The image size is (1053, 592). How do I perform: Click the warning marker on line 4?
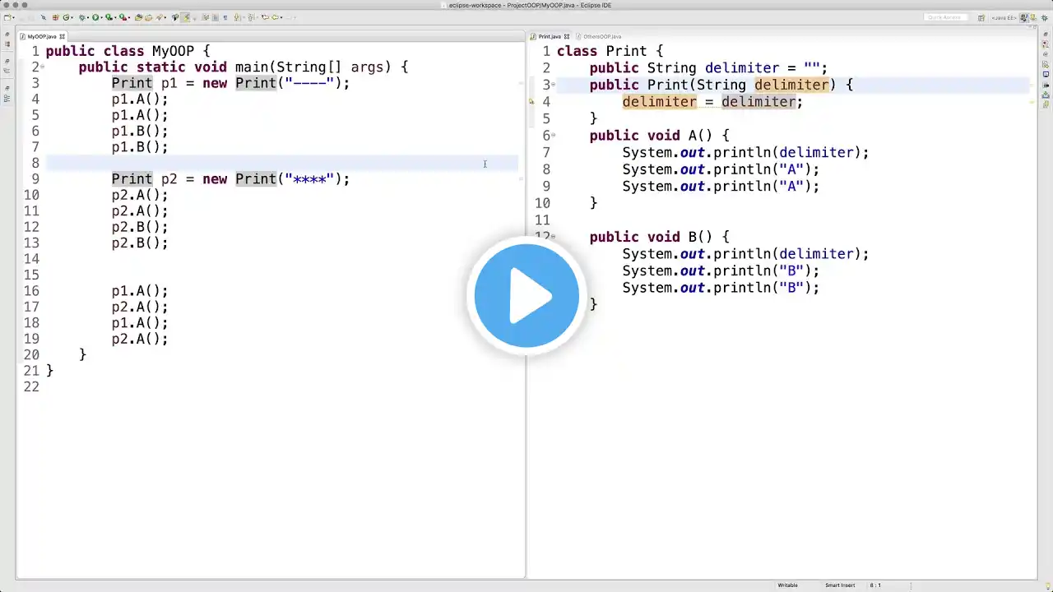point(531,102)
